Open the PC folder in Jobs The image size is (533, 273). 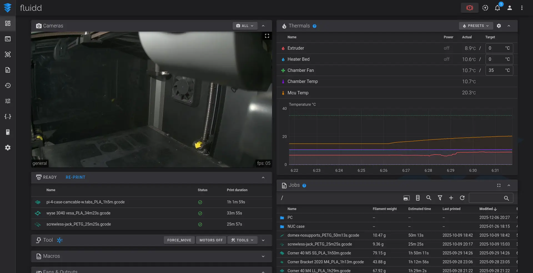290,218
